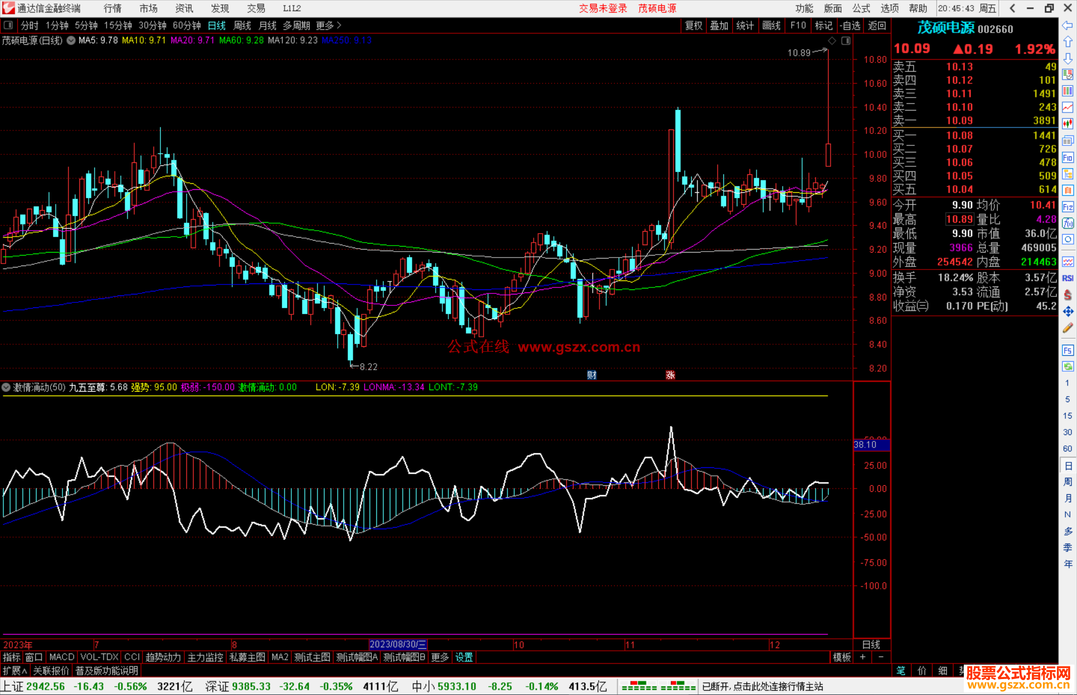Image resolution: width=1077 pixels, height=695 pixels.
Task: Click the RSI indicator sidebar icon
Action: pyautogui.click(x=1068, y=278)
